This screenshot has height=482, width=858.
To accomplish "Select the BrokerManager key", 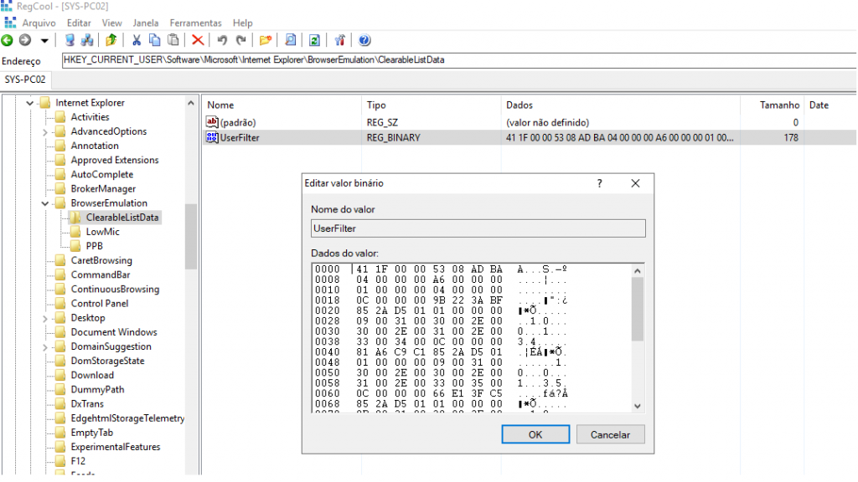I will pyautogui.click(x=103, y=189).
